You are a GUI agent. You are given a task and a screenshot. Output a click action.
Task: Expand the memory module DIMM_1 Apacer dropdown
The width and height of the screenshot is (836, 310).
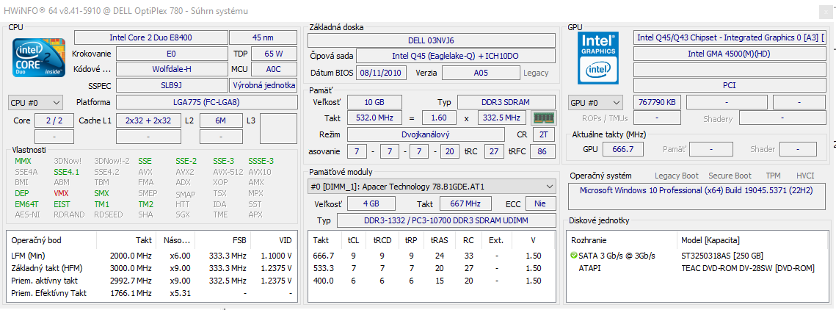point(432,186)
